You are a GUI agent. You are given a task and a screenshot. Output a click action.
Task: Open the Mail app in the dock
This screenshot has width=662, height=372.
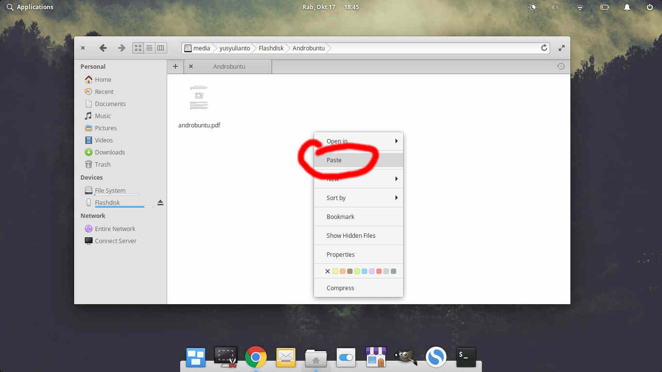click(x=286, y=357)
